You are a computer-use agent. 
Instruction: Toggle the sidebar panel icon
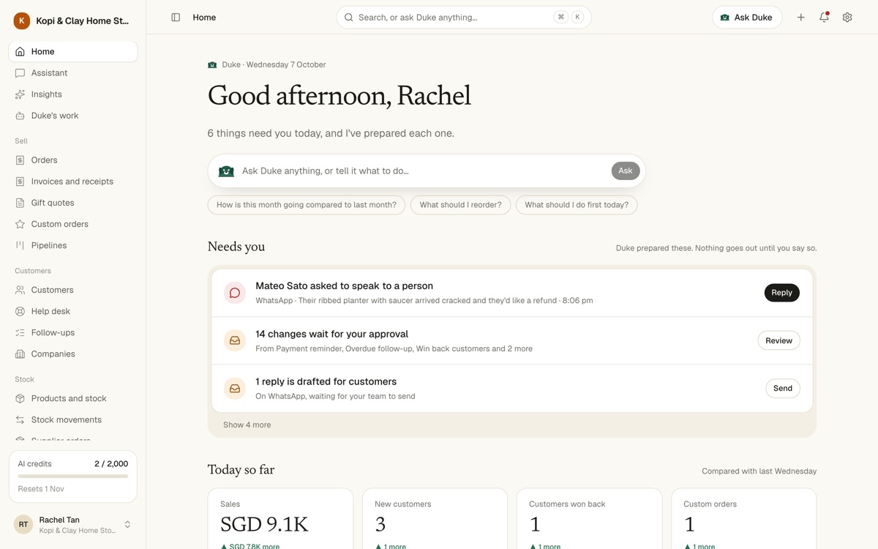point(176,18)
